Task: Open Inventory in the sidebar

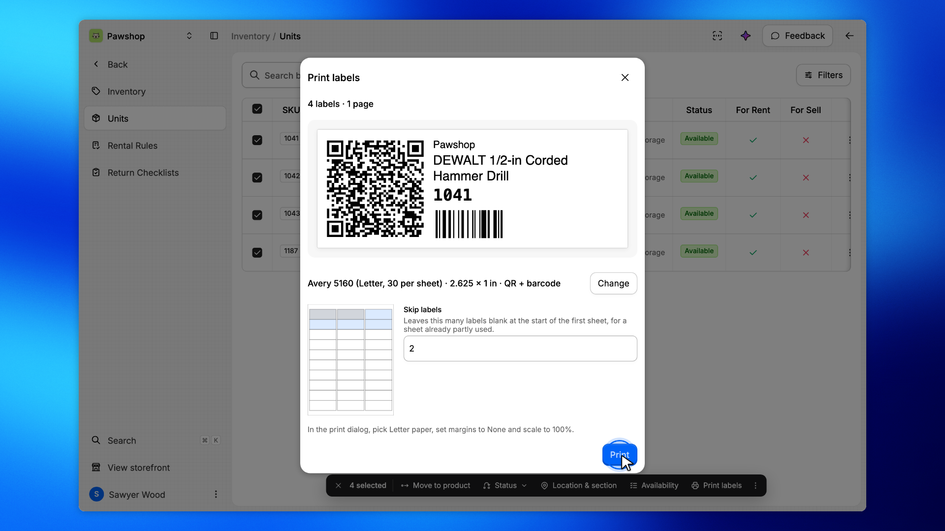Action: tap(155, 91)
